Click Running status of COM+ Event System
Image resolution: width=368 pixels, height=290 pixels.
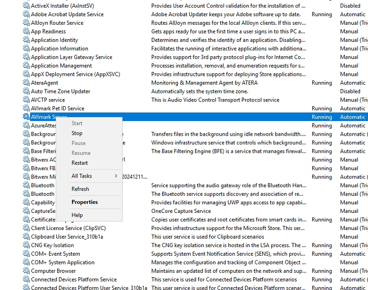pyautogui.click(x=322, y=254)
